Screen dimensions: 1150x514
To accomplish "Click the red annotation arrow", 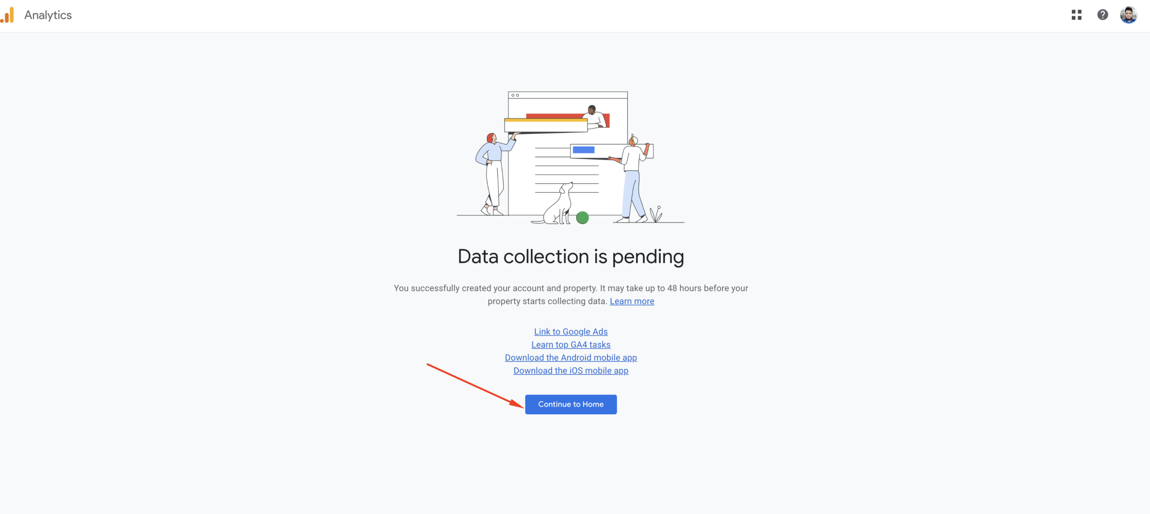I will click(475, 385).
